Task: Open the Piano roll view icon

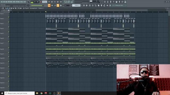Action: coord(87,5)
